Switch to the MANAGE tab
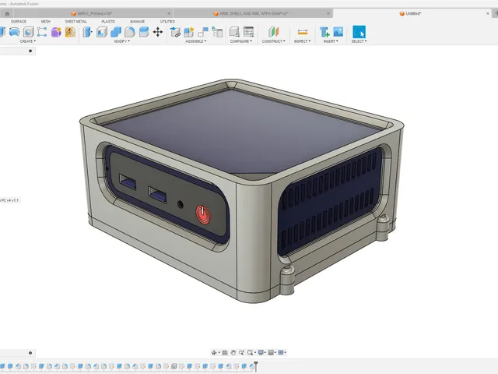This screenshot has width=498, height=374. (137, 21)
